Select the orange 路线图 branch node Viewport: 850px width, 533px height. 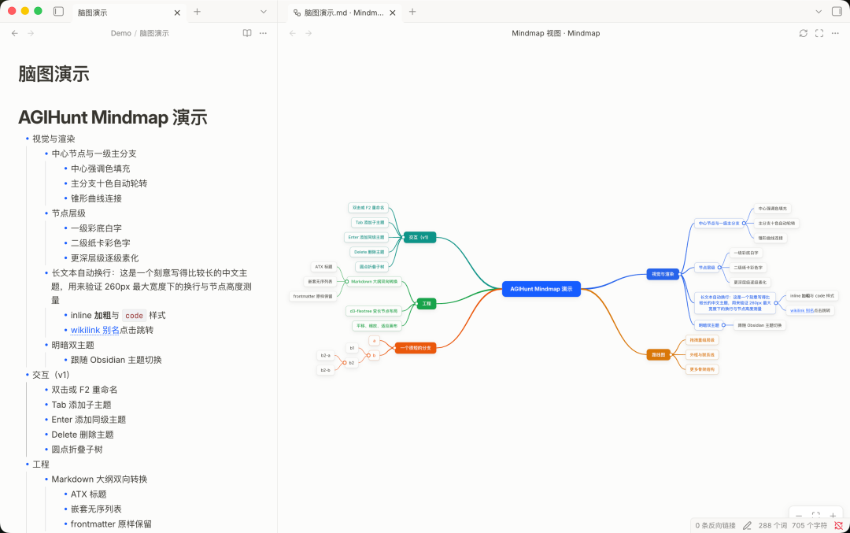[x=658, y=354]
